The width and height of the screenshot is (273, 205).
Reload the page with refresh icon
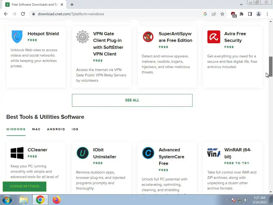point(23,14)
